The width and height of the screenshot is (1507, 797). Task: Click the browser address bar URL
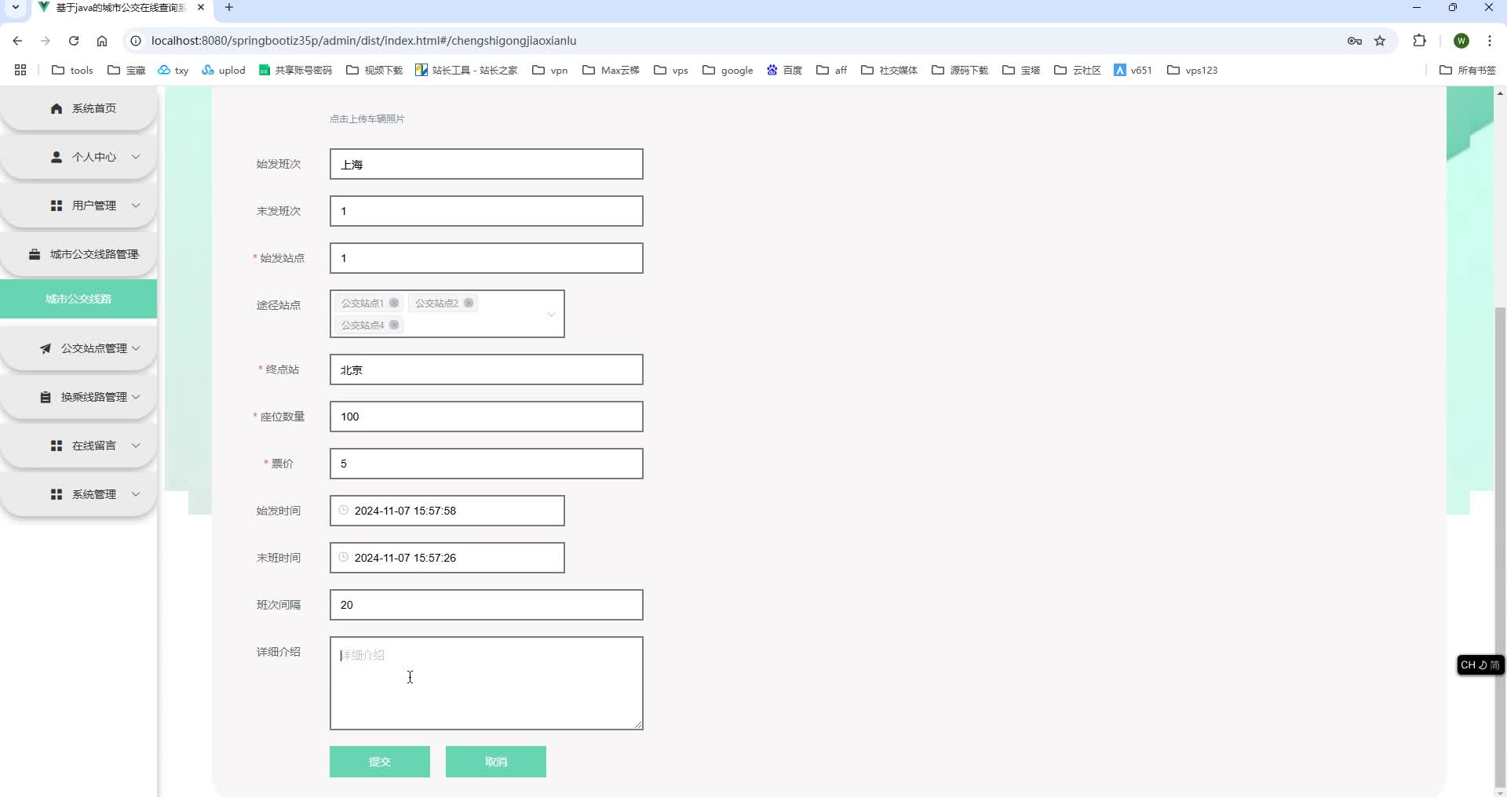(x=363, y=41)
